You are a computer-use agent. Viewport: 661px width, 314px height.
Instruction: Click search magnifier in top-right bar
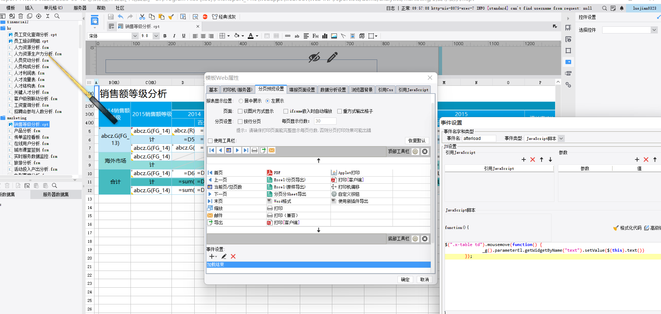(604, 8)
